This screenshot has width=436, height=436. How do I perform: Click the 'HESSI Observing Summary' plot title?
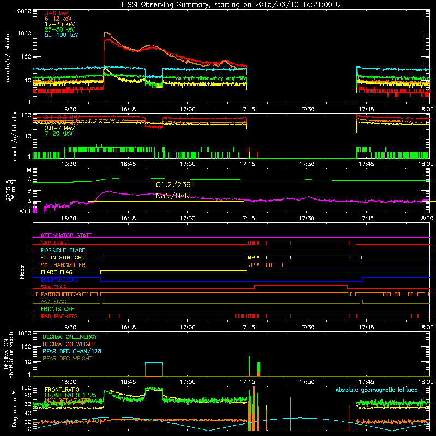[x=231, y=5]
